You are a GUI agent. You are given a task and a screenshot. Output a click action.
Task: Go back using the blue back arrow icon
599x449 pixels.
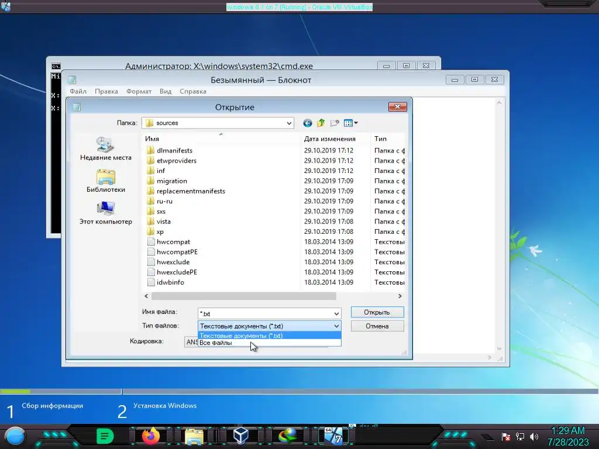click(308, 123)
